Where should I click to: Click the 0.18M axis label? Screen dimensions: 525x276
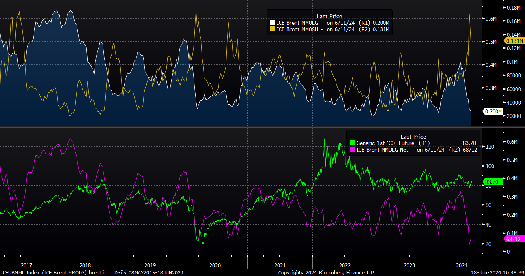pyautogui.click(x=513, y=8)
